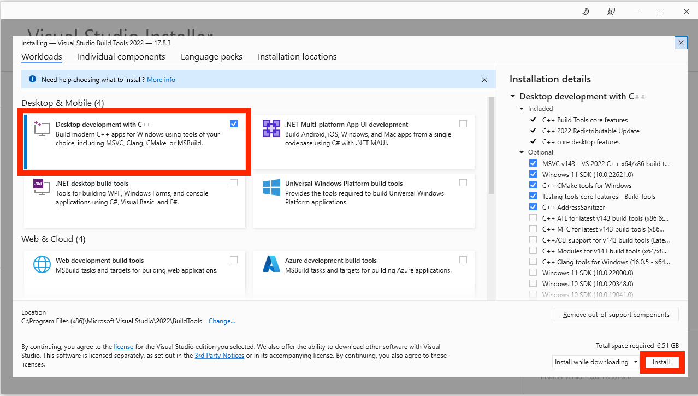The height and width of the screenshot is (396, 698).
Task: Click the Web & Cloud (4) heading
Action: [54, 239]
